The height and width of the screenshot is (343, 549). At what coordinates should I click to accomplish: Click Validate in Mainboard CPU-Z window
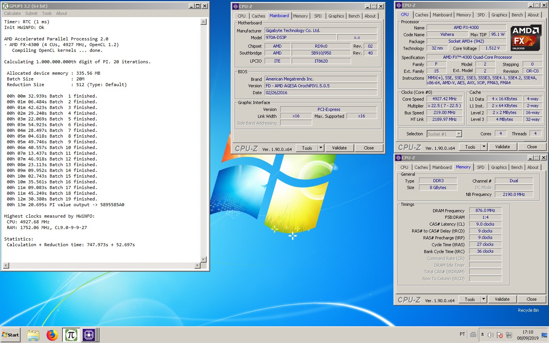coord(339,148)
